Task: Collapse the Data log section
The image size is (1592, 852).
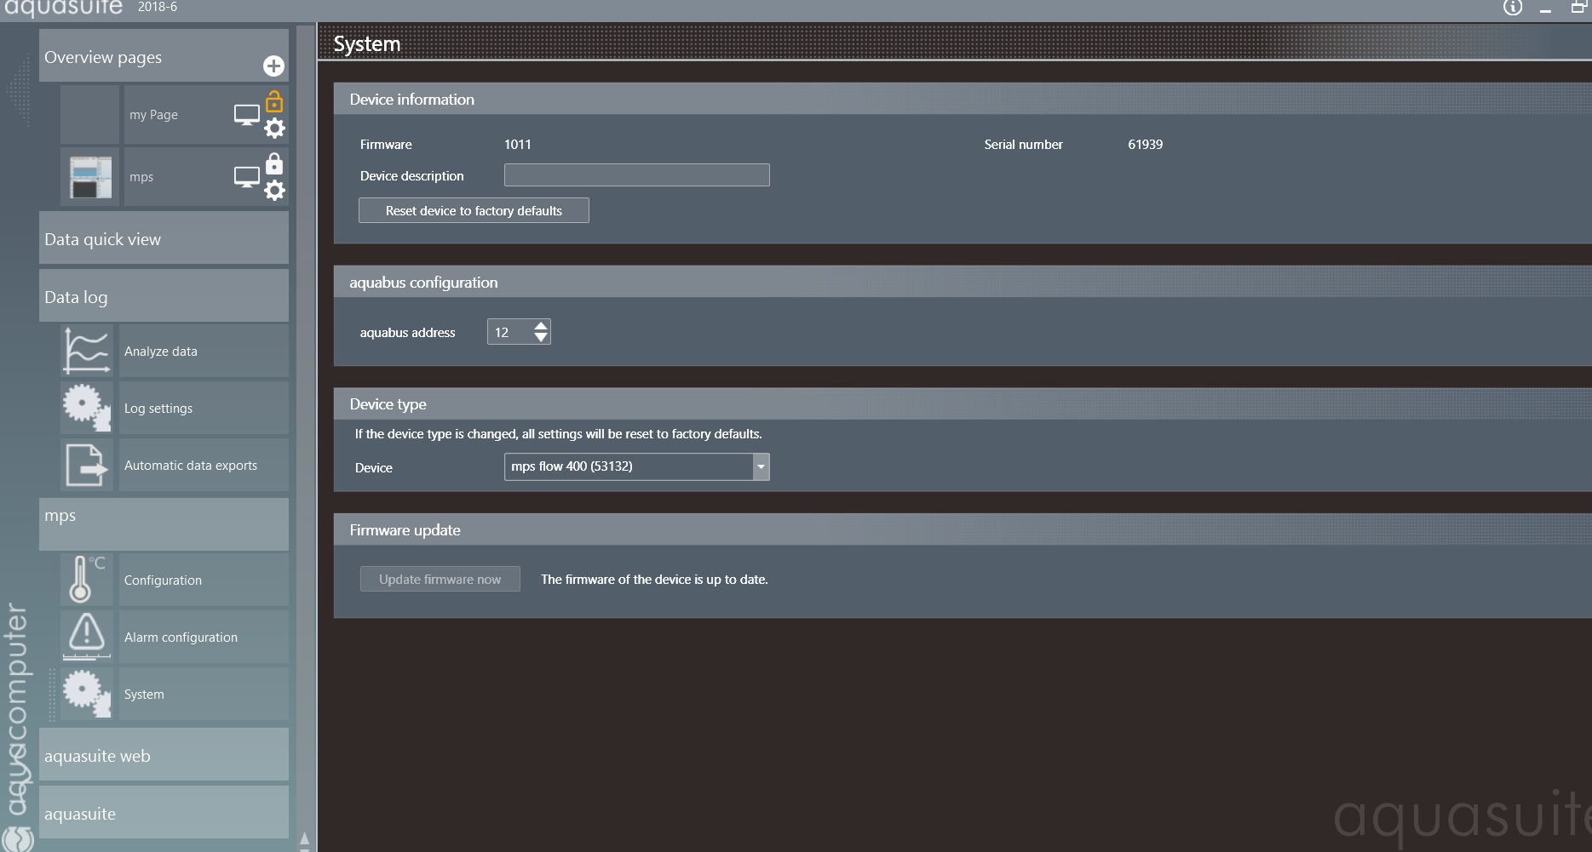Action: pos(164,296)
